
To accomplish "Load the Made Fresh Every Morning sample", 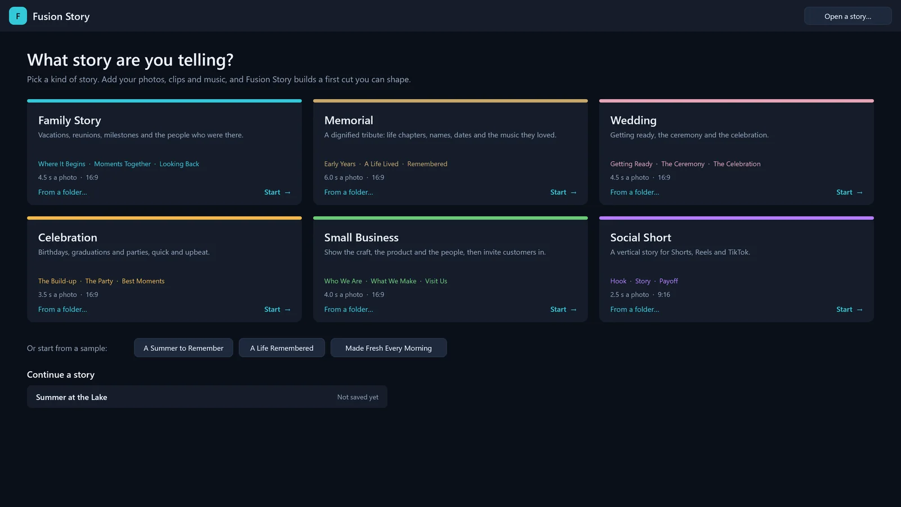I will (389, 348).
